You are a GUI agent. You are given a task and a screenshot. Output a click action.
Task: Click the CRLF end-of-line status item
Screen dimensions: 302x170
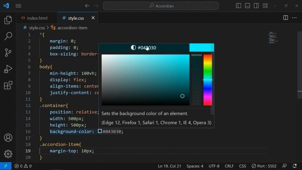click(229, 166)
